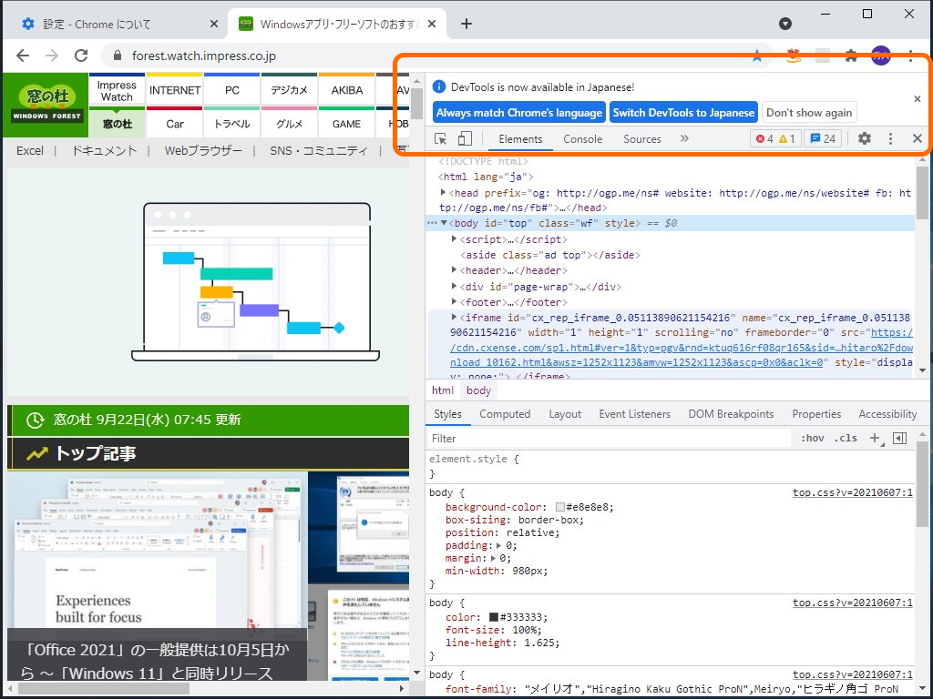Screen dimensions: 933x699
Task: Open background-color #e8e8e8 swatch
Action: coord(559,507)
